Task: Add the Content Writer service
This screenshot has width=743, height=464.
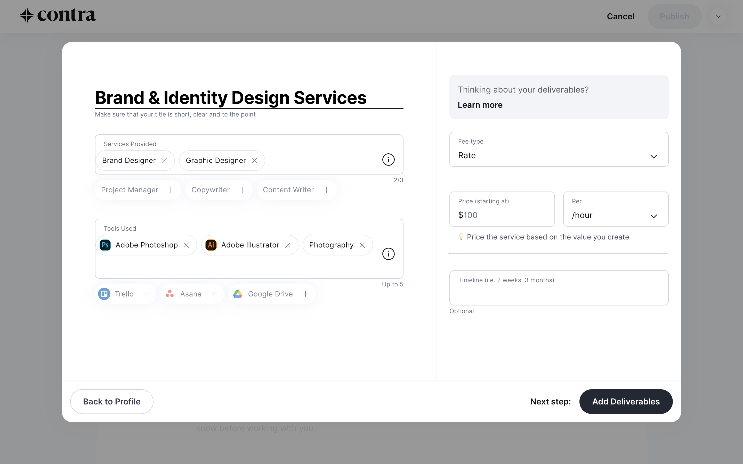Action: 326,190
